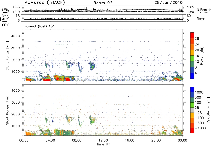Click the 4000 tick on the power panel

click(x=15, y=36)
